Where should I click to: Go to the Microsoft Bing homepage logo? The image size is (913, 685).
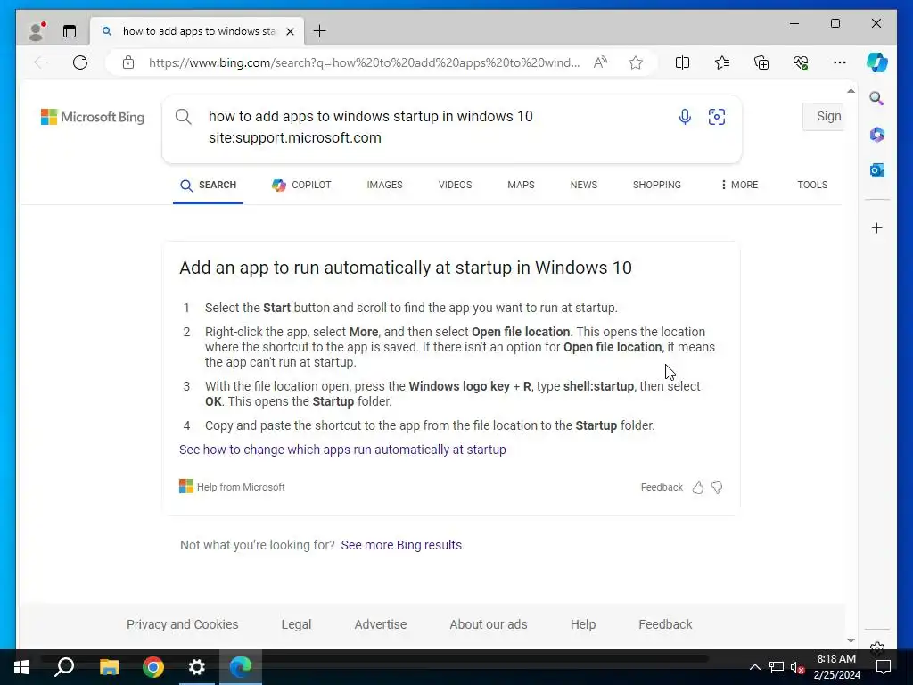tap(93, 117)
